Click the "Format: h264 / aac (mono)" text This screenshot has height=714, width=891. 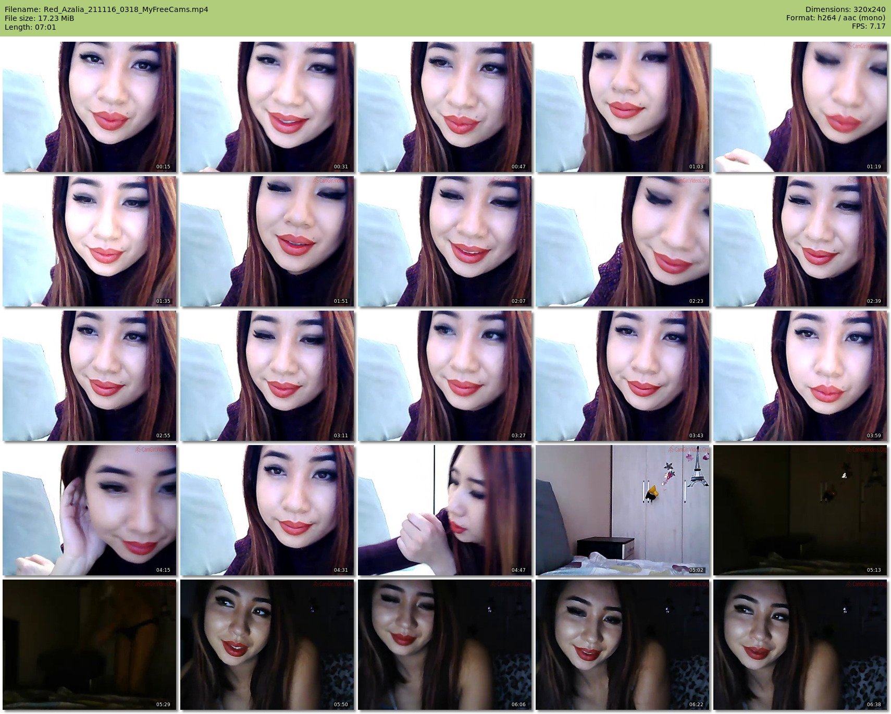coord(836,18)
